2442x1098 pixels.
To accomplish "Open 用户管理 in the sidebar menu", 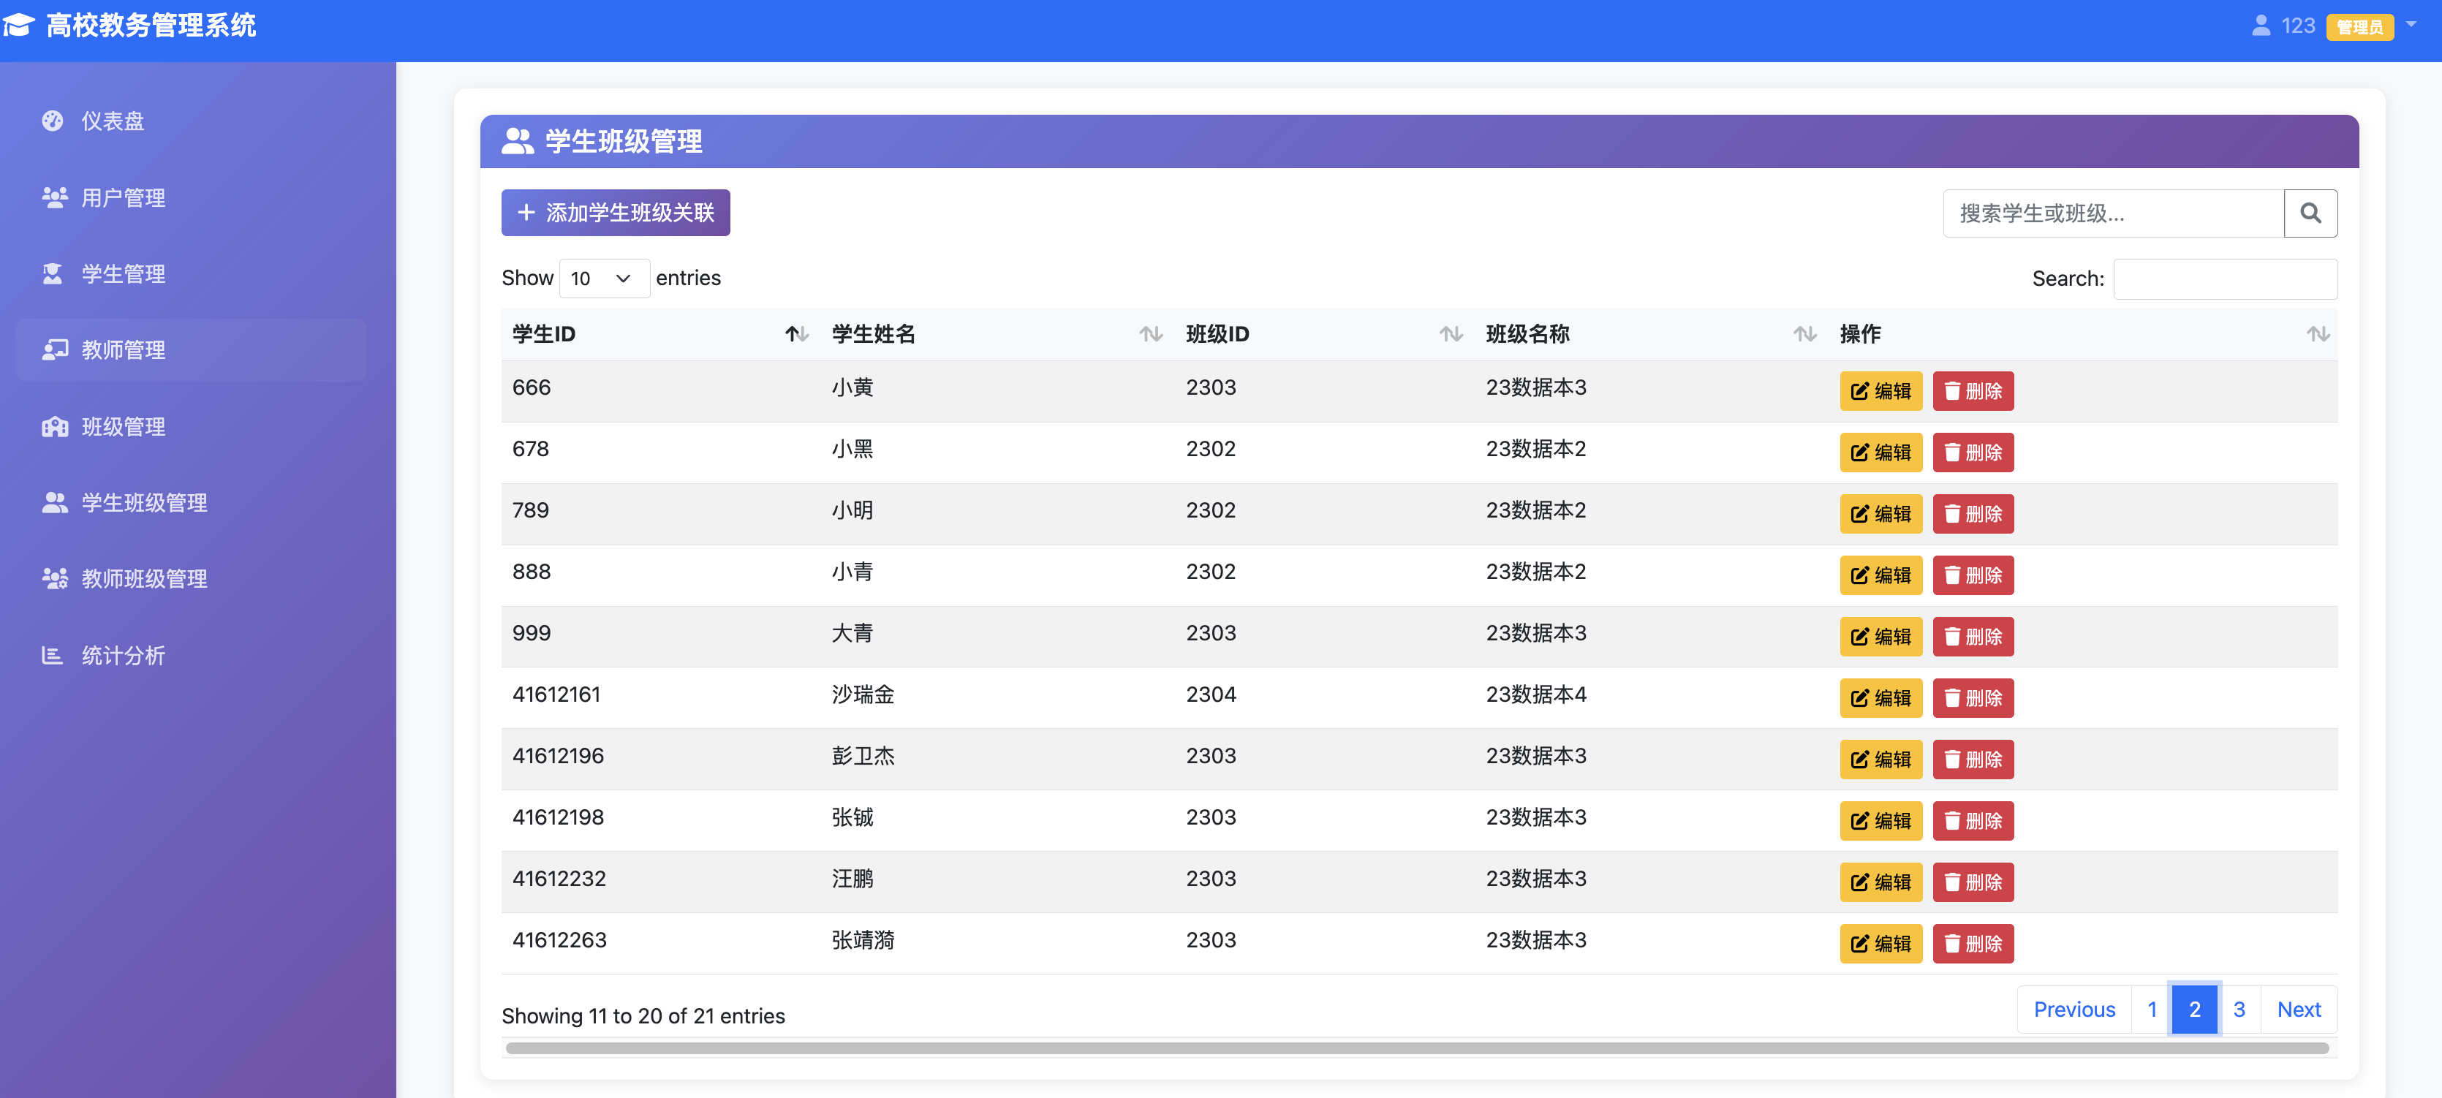I will pos(124,197).
